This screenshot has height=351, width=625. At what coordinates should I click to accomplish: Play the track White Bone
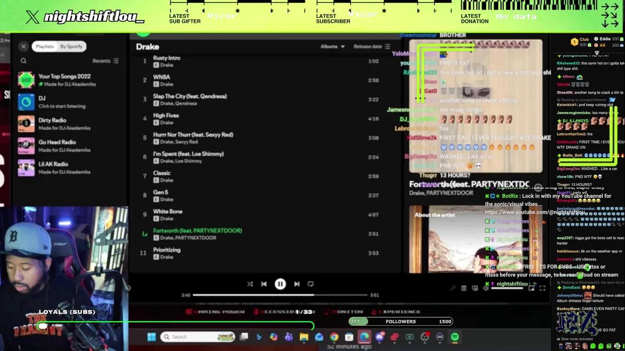[261, 215]
